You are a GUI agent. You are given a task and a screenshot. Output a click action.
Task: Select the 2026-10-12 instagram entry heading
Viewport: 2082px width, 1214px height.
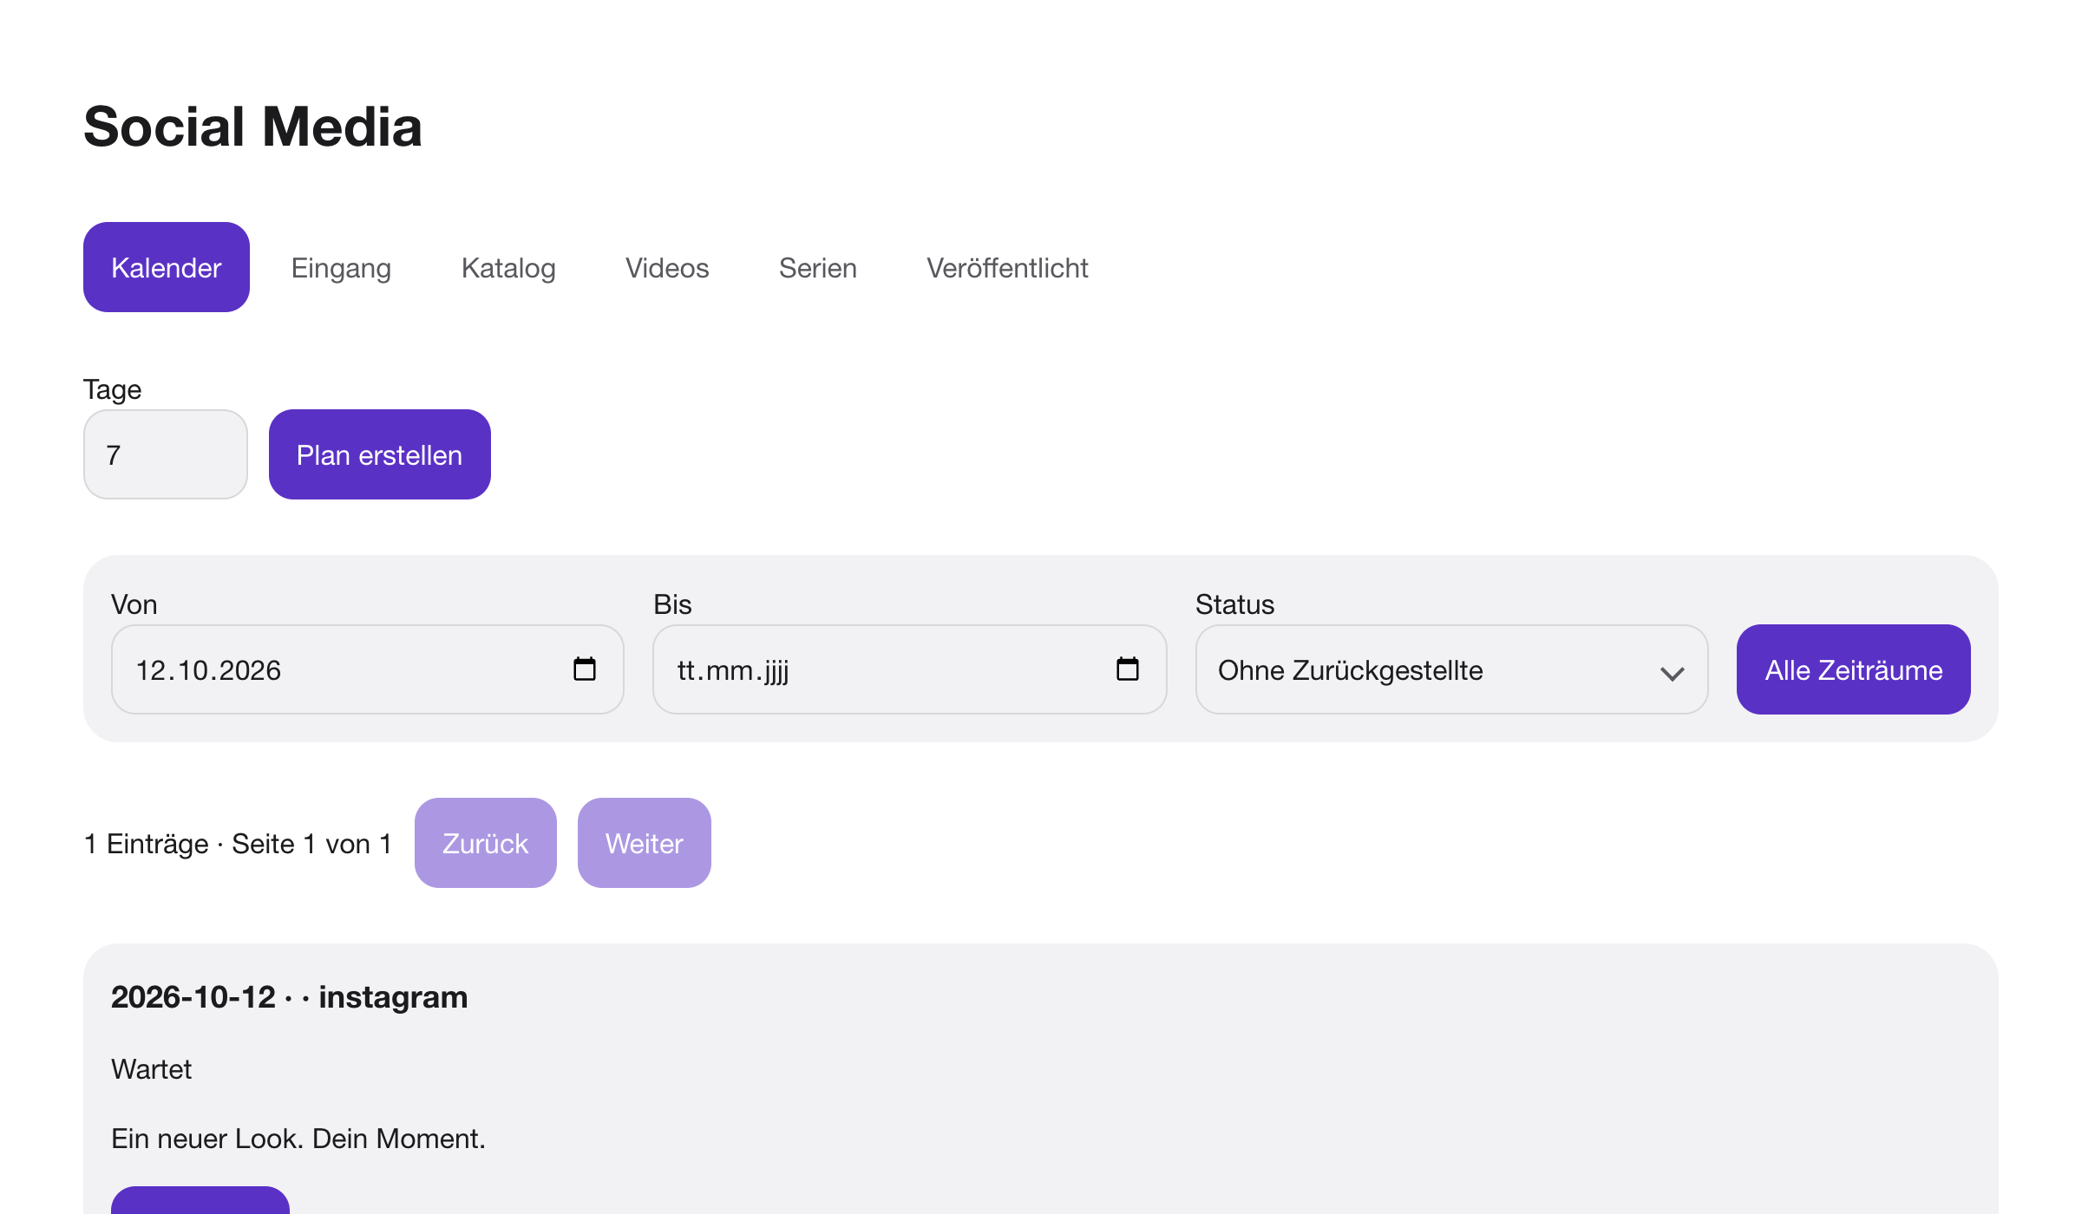(x=289, y=997)
